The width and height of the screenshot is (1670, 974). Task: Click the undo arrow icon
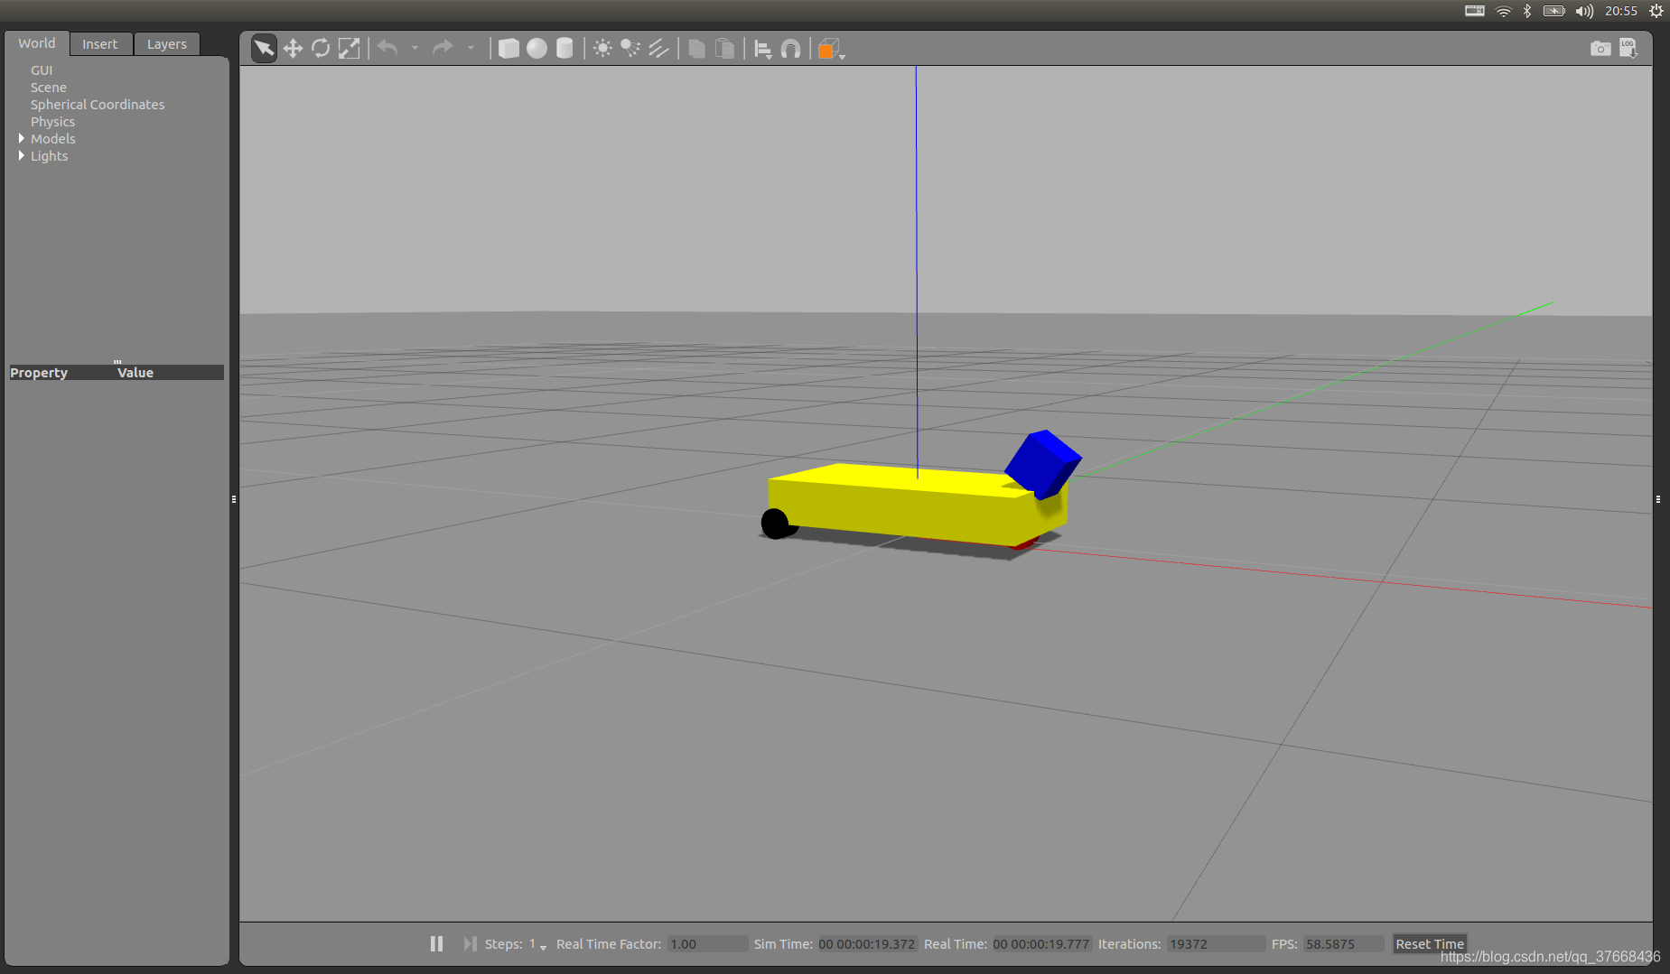[x=387, y=48]
